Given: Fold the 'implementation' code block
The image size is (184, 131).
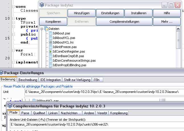Looking at the screenshot, I should [x=13, y=62].
